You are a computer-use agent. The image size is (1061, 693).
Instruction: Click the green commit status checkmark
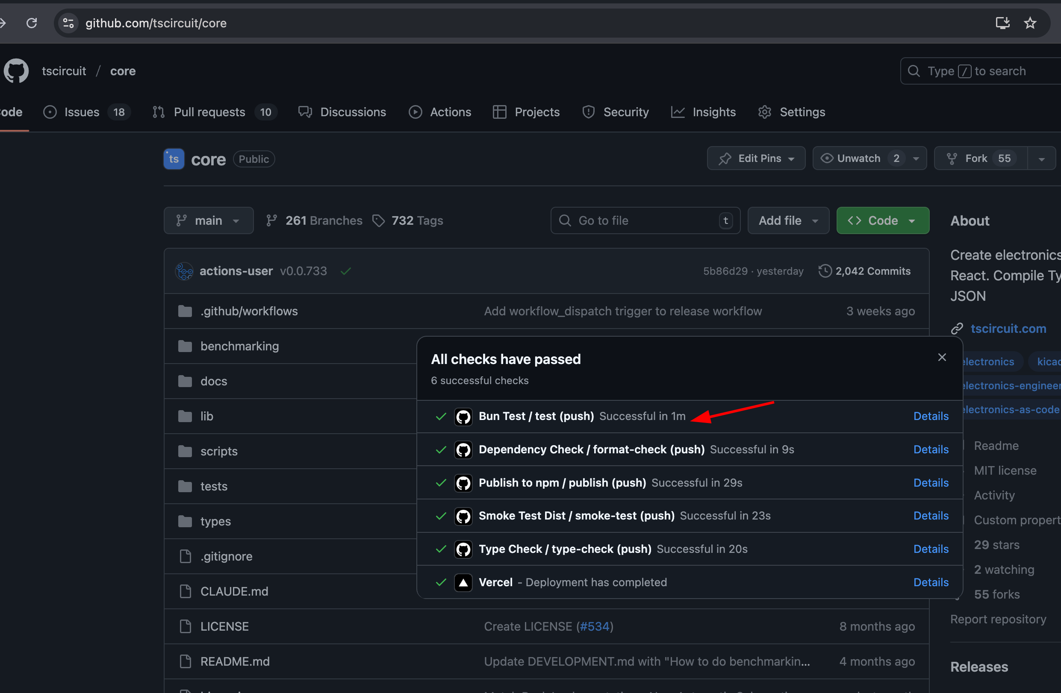coord(345,271)
